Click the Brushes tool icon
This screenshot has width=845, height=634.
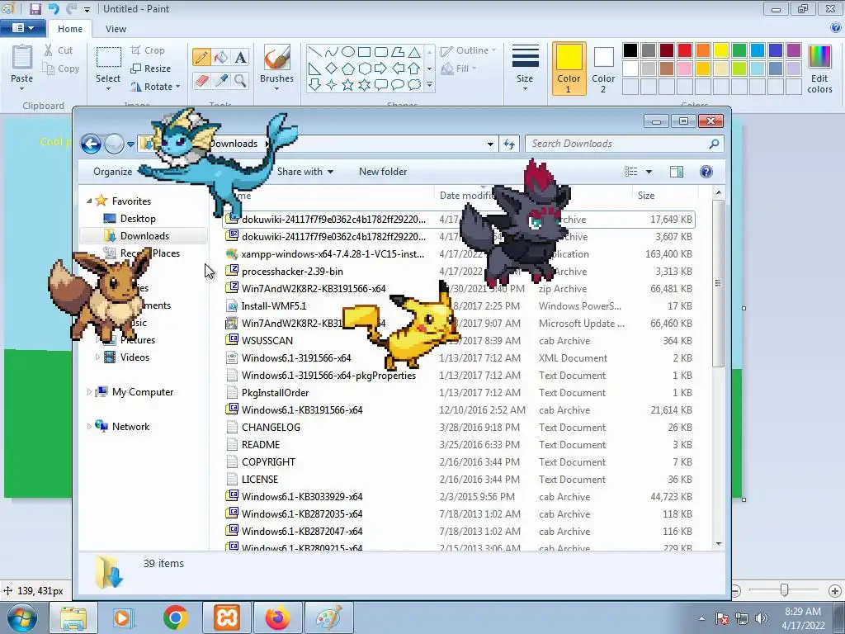[276, 57]
